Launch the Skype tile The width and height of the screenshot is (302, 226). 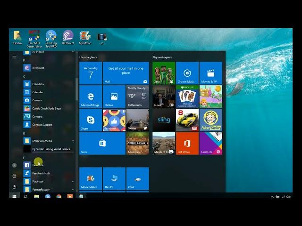[91, 120]
